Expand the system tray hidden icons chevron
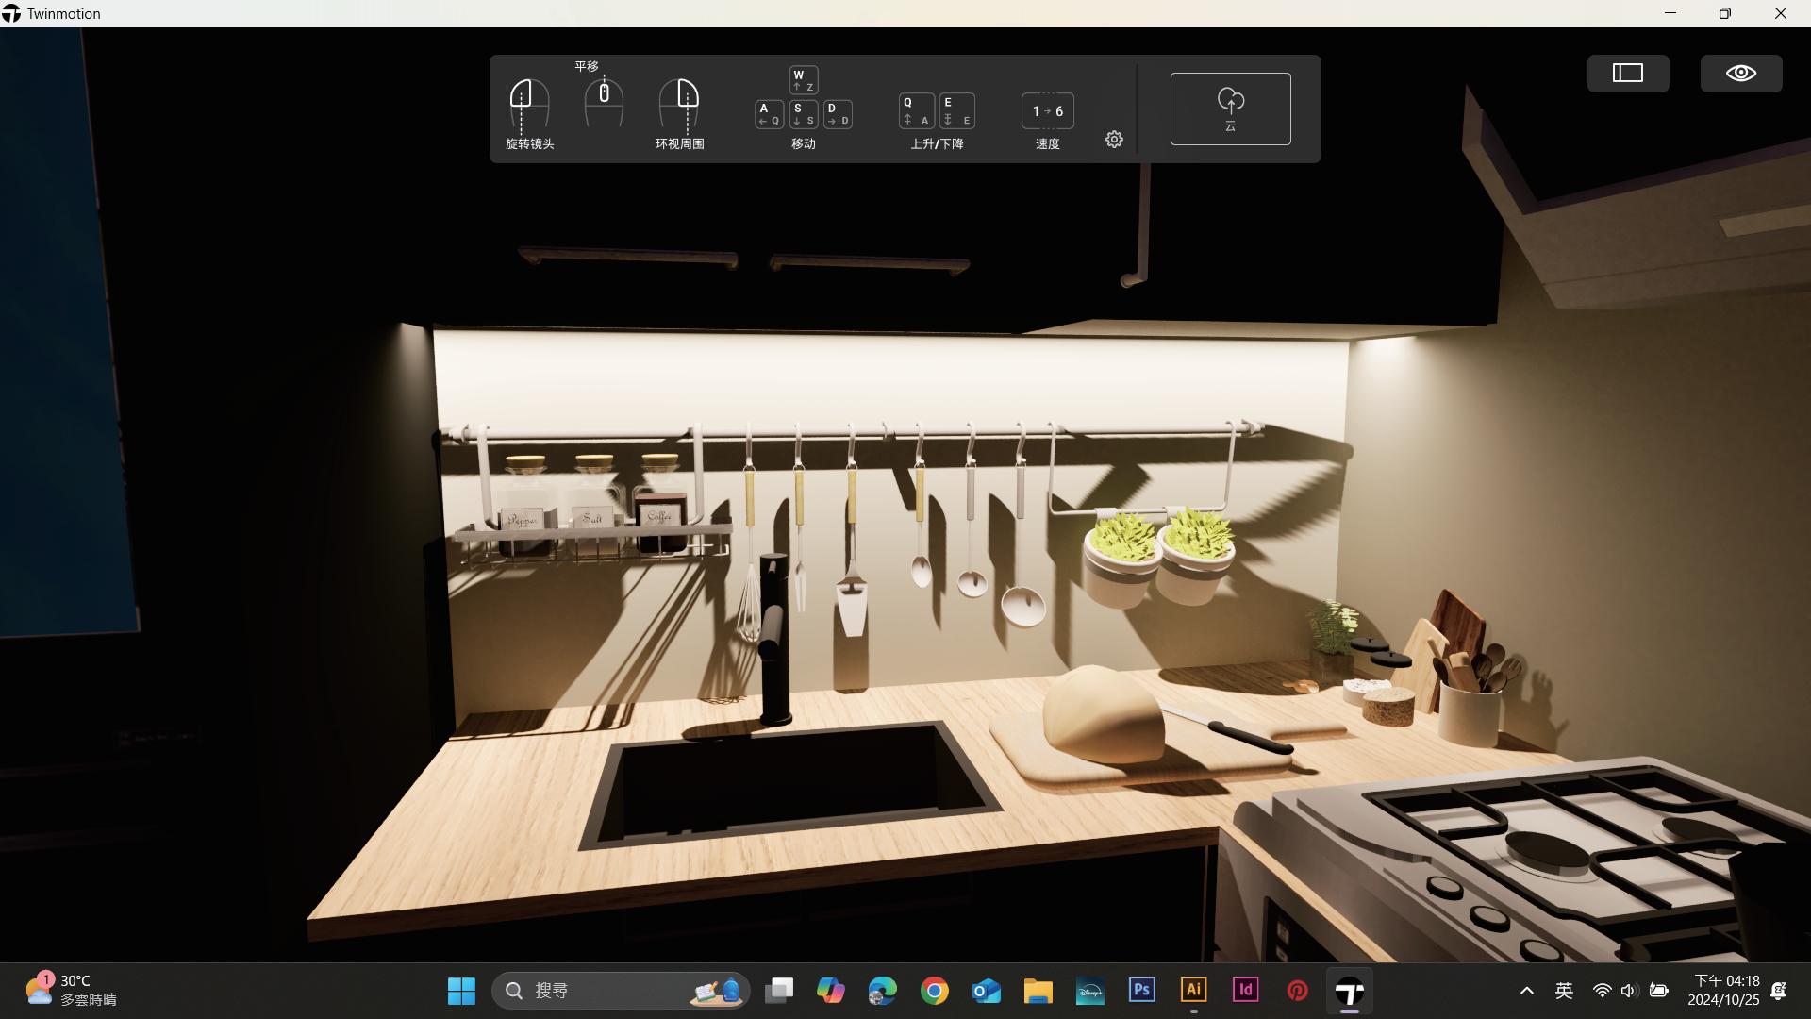The height and width of the screenshot is (1019, 1811). point(1526,991)
